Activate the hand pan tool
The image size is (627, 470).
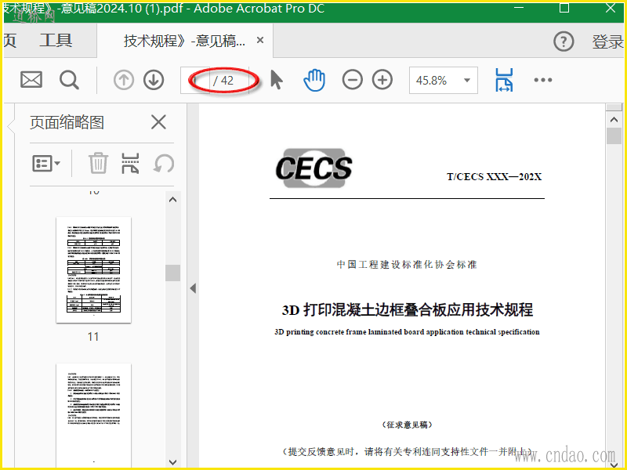(314, 80)
